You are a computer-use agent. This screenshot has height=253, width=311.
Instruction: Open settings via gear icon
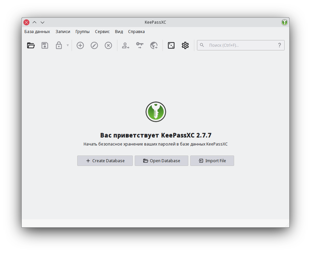pos(185,45)
